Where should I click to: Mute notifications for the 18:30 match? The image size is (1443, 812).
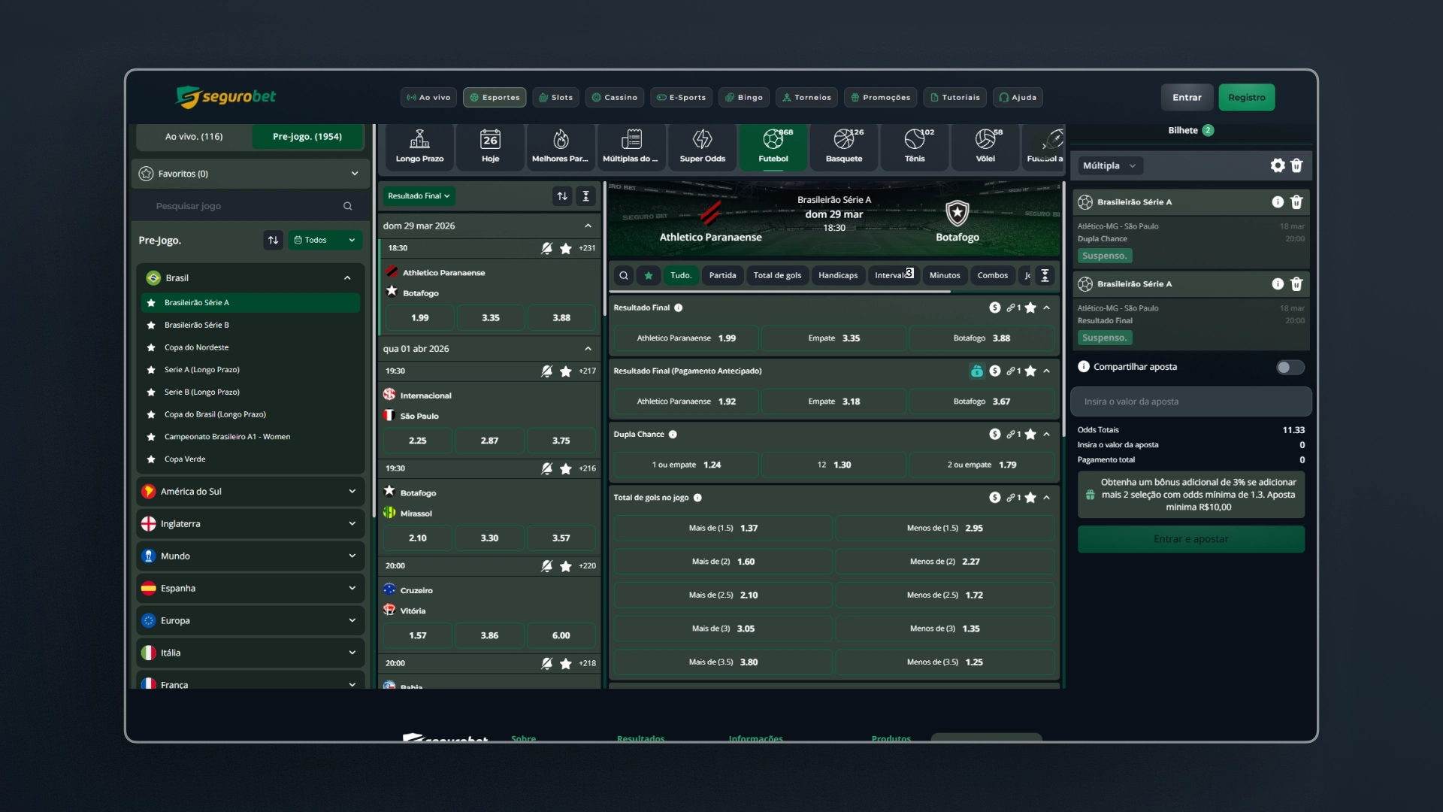tap(546, 248)
